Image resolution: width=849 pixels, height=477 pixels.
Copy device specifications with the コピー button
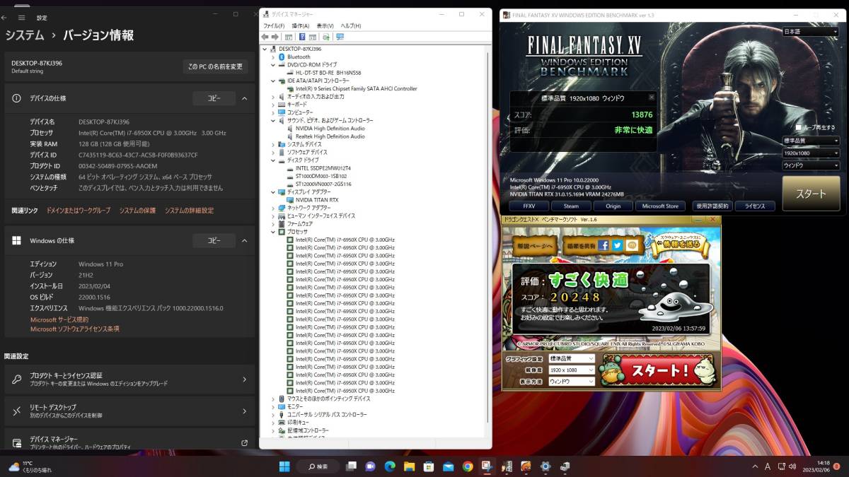pos(214,98)
